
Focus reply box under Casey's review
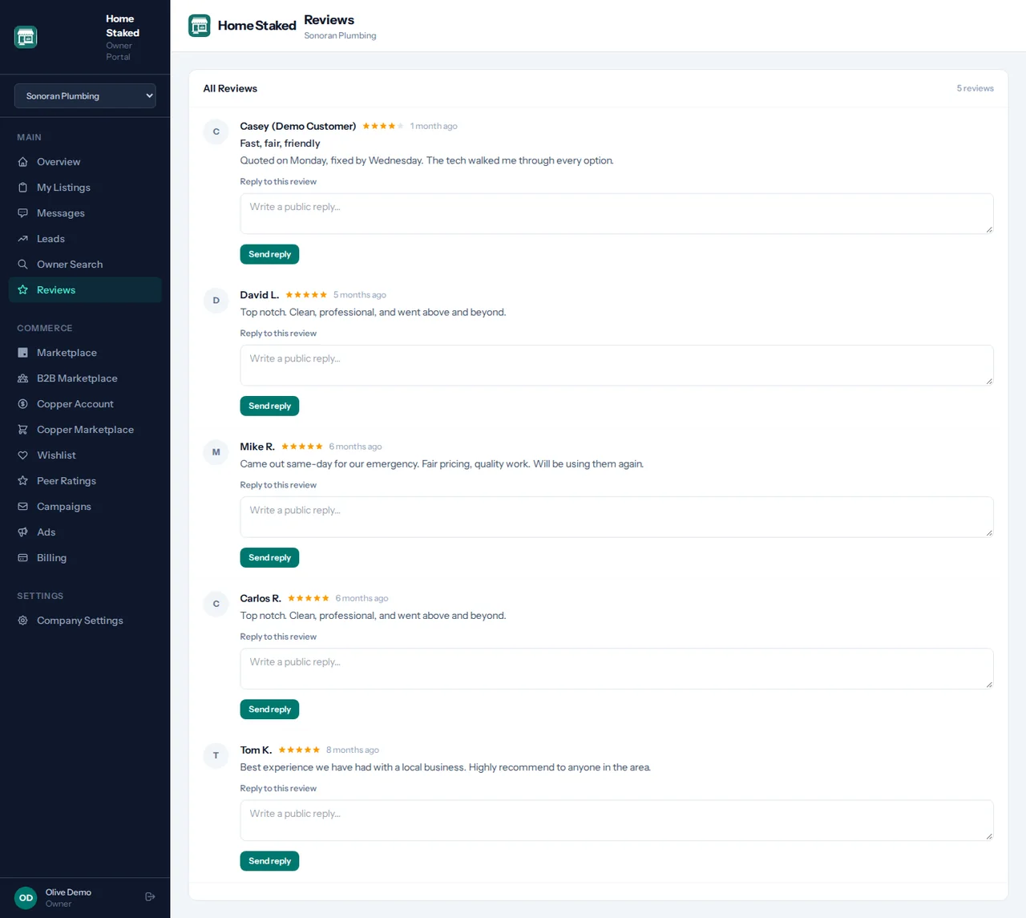click(x=616, y=214)
